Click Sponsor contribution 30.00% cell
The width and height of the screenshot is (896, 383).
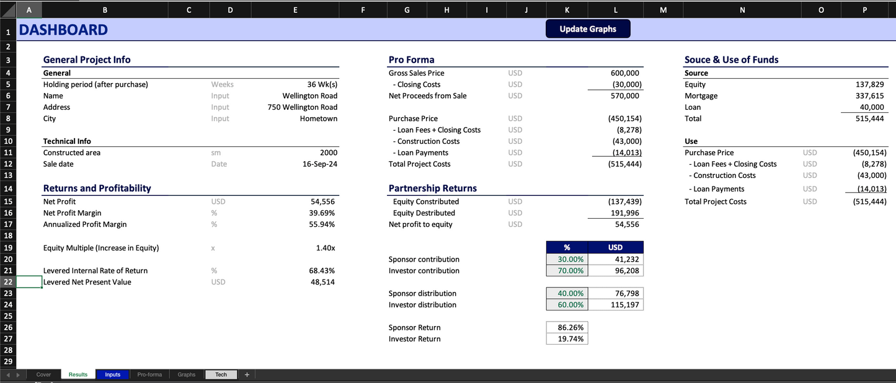pyautogui.click(x=567, y=259)
